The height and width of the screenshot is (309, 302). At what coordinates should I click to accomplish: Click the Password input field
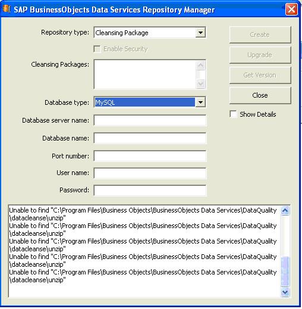(x=150, y=191)
